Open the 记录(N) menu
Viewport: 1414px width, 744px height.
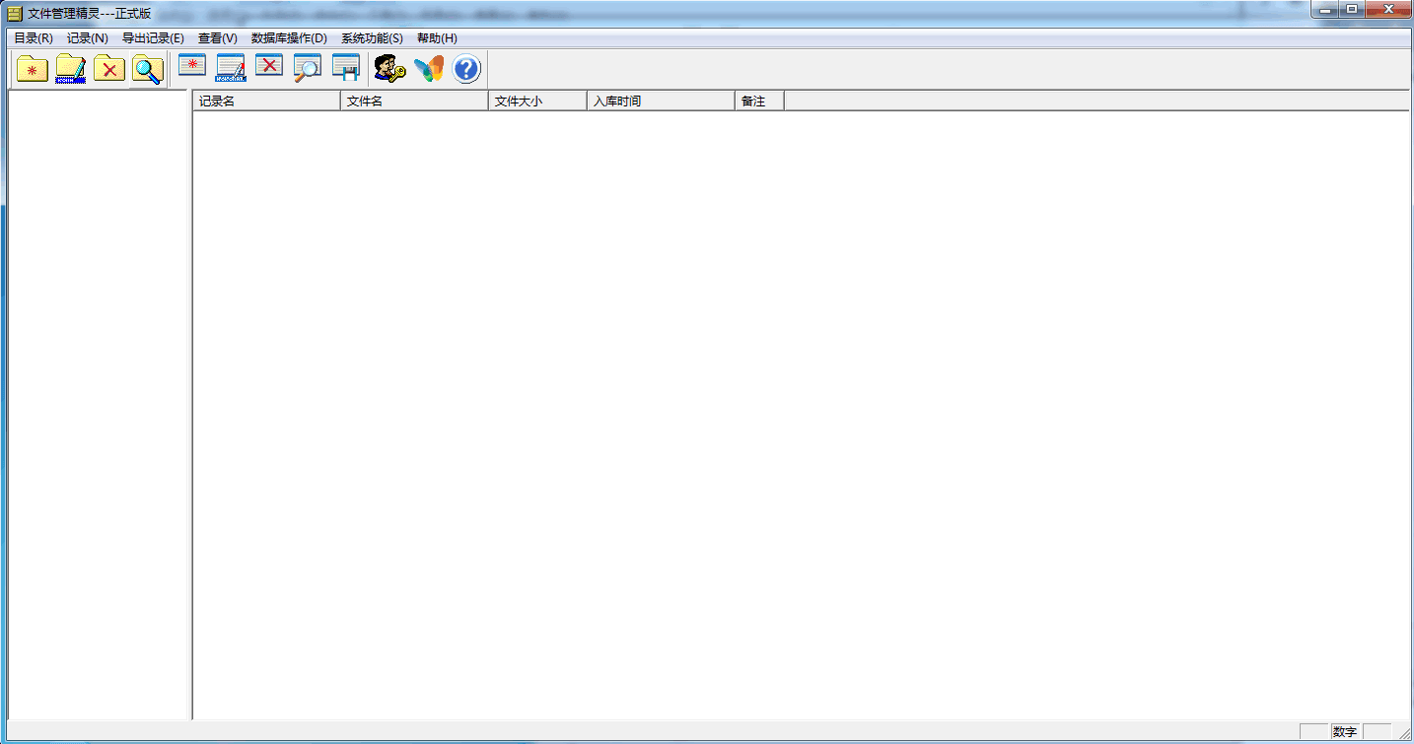click(88, 38)
